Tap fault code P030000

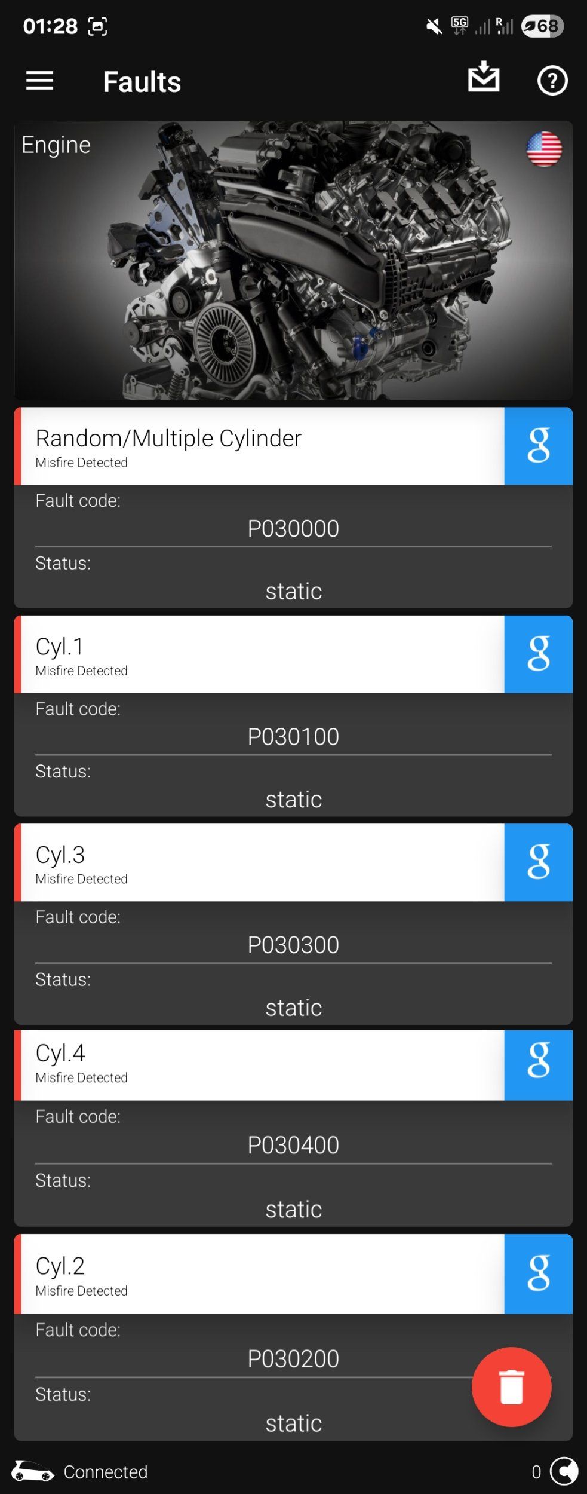click(293, 528)
